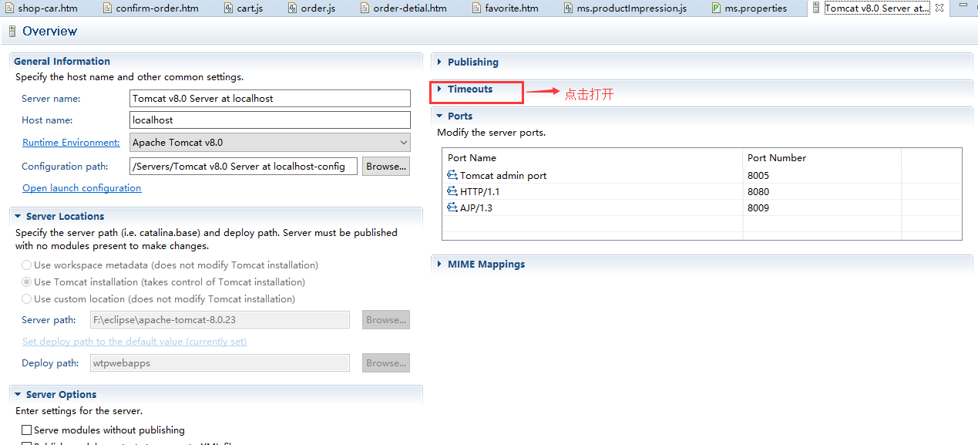The height and width of the screenshot is (445, 978).
Task: Enable Serve modules without publishing
Action: pos(27,430)
